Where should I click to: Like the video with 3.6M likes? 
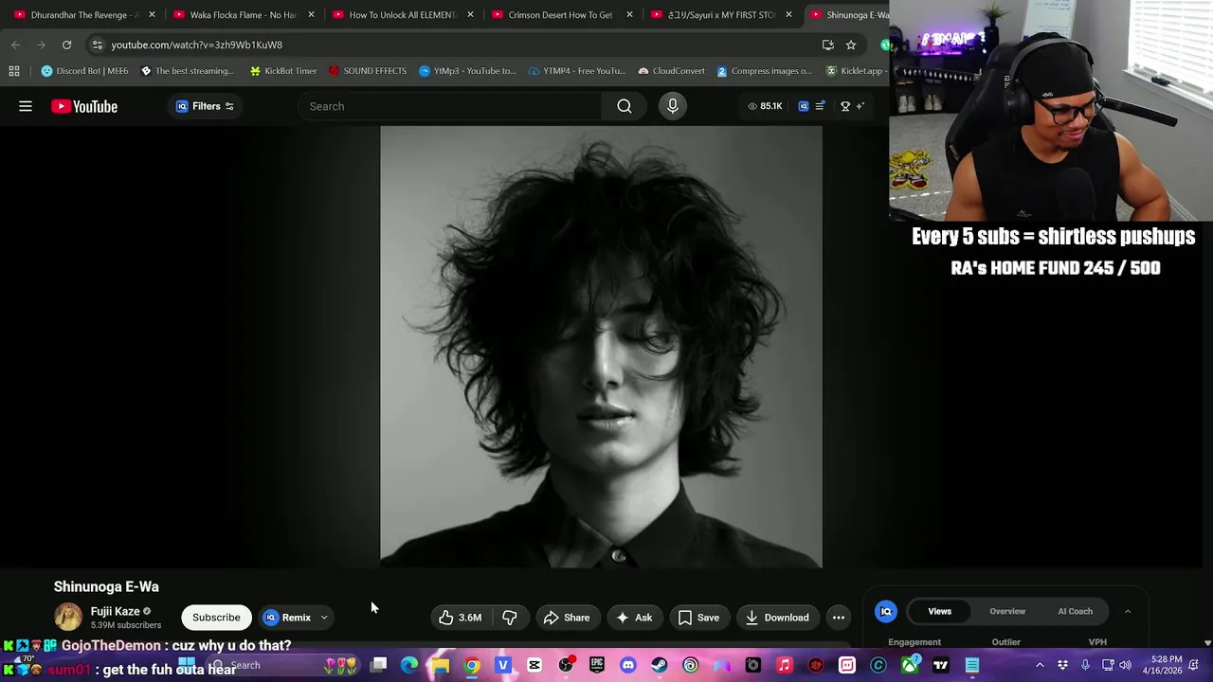[x=462, y=618]
